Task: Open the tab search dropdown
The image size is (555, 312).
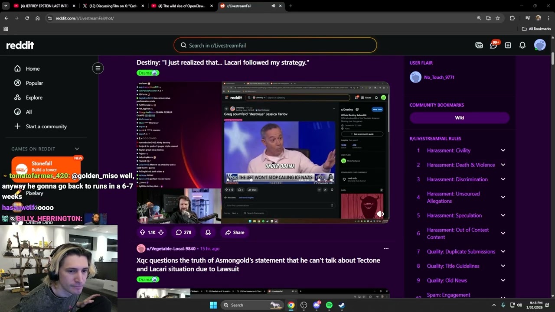Action: (x=6, y=6)
